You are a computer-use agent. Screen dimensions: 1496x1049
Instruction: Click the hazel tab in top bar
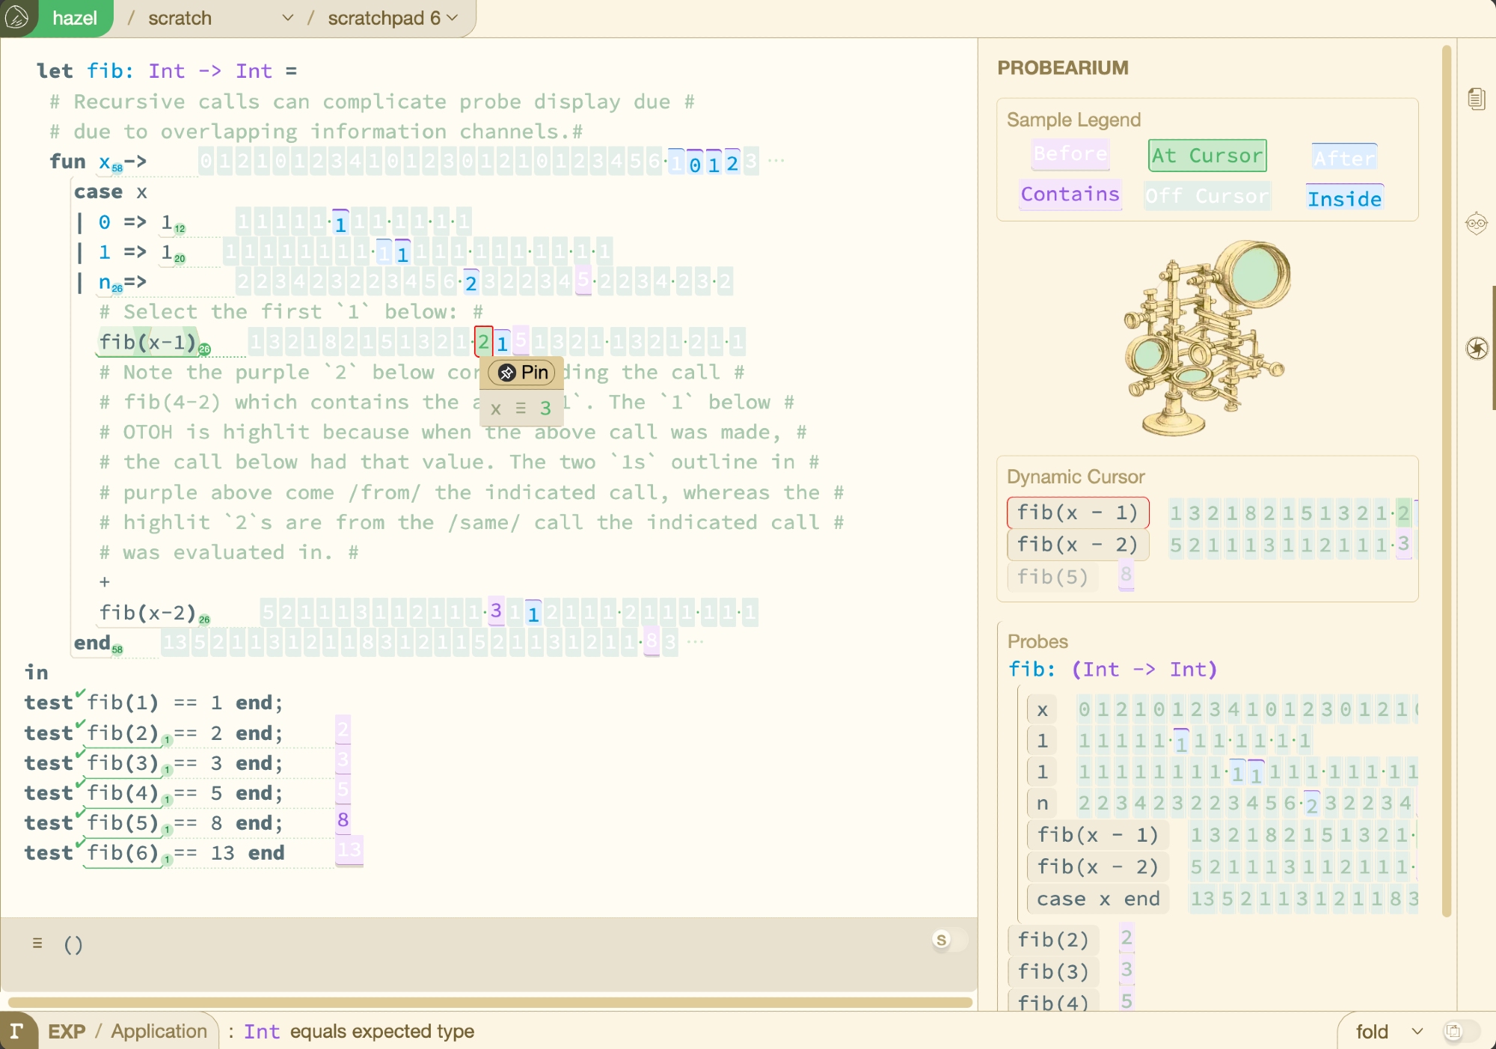pos(75,18)
